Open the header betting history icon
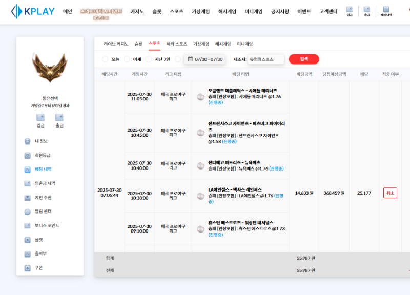 (386, 11)
